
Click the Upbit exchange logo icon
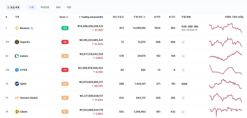[17, 84]
